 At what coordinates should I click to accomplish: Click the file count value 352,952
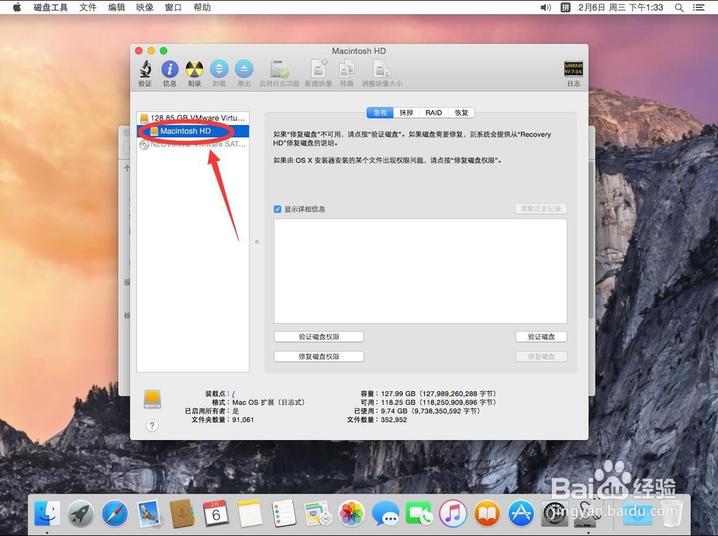point(393,420)
